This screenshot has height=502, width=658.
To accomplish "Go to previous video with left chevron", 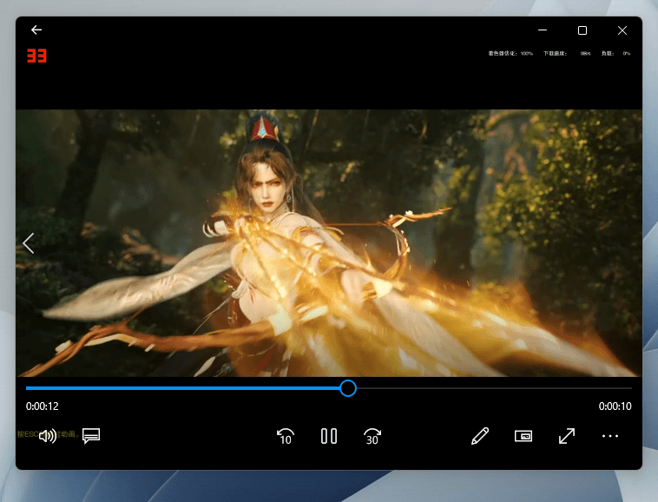I will point(29,243).
